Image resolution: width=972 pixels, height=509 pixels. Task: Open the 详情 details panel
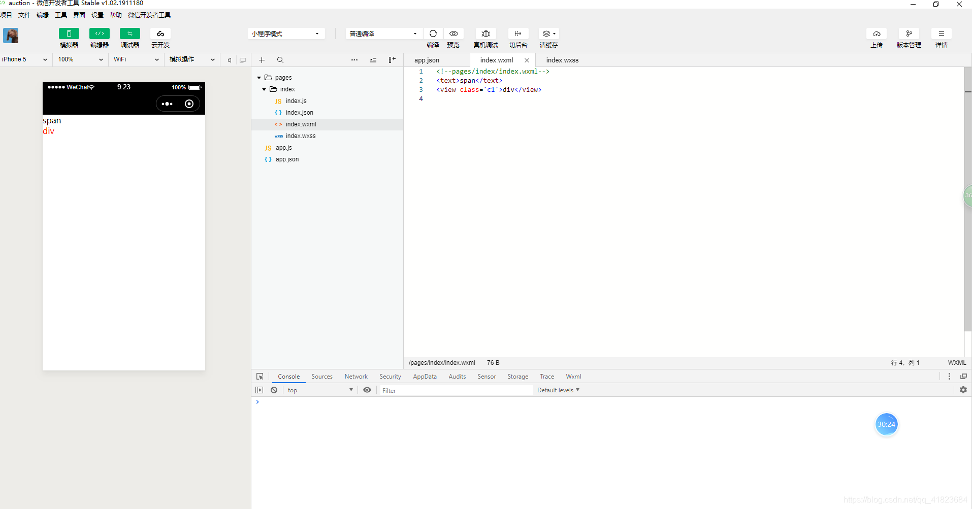pyautogui.click(x=942, y=33)
